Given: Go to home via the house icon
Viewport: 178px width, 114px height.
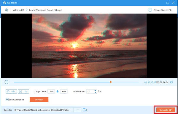Looking at the screenshot, I should [7, 10].
